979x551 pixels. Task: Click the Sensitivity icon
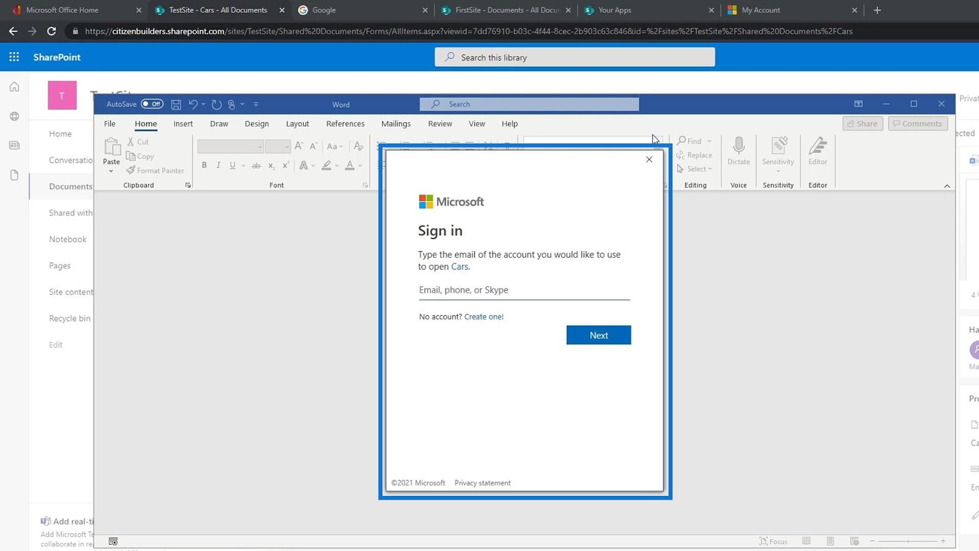(x=778, y=146)
